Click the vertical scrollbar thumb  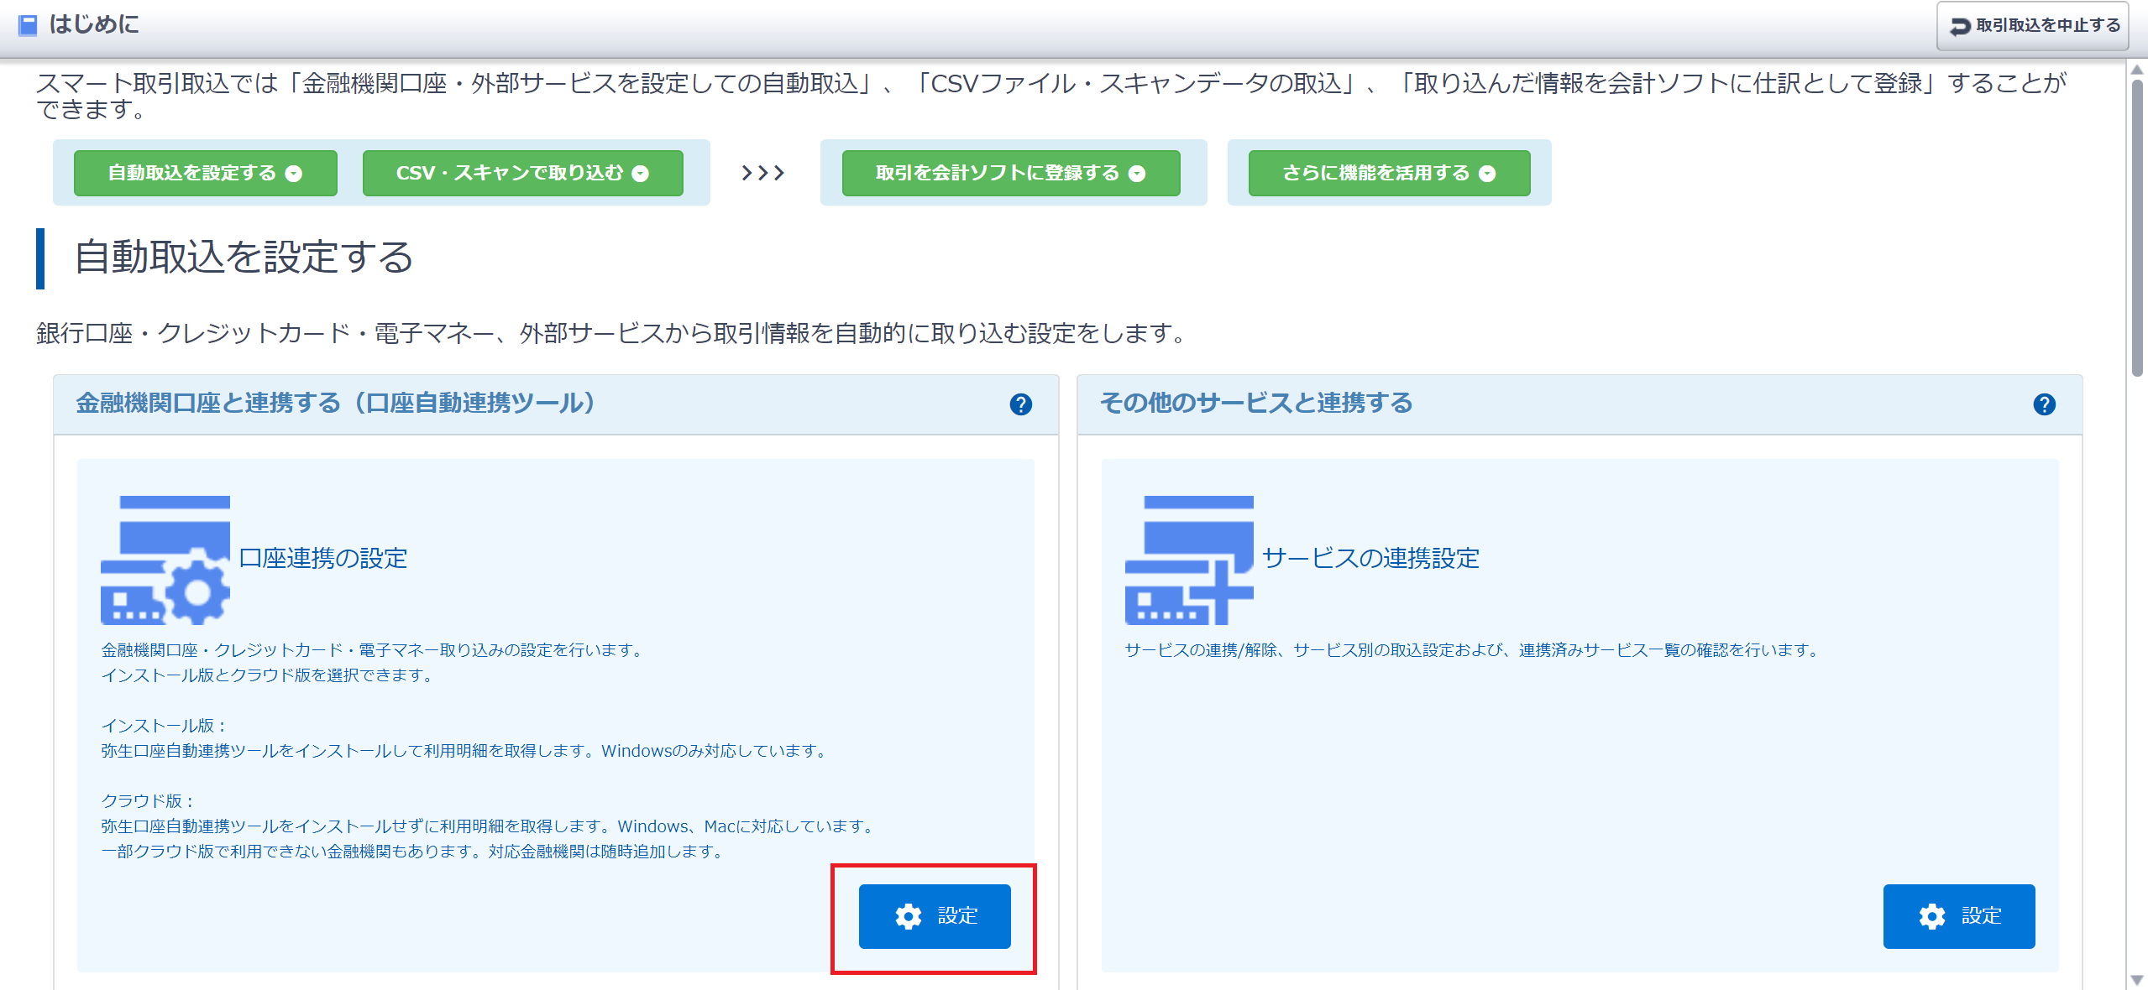2137,228
